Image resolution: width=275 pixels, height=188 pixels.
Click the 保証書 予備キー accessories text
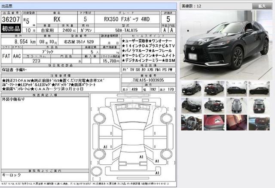(x=14, y=70)
